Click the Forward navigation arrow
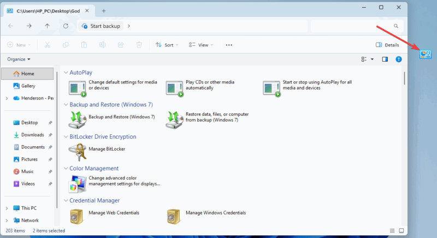This screenshot has height=238, width=437. tap(29, 26)
